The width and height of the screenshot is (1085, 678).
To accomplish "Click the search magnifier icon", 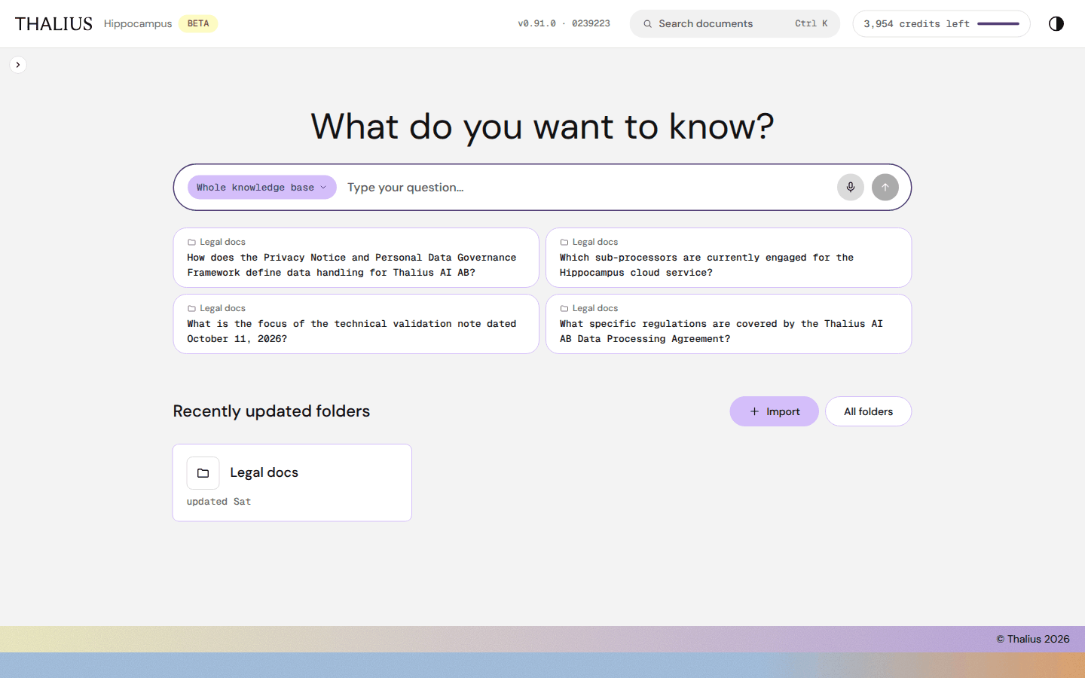I will click(x=647, y=24).
